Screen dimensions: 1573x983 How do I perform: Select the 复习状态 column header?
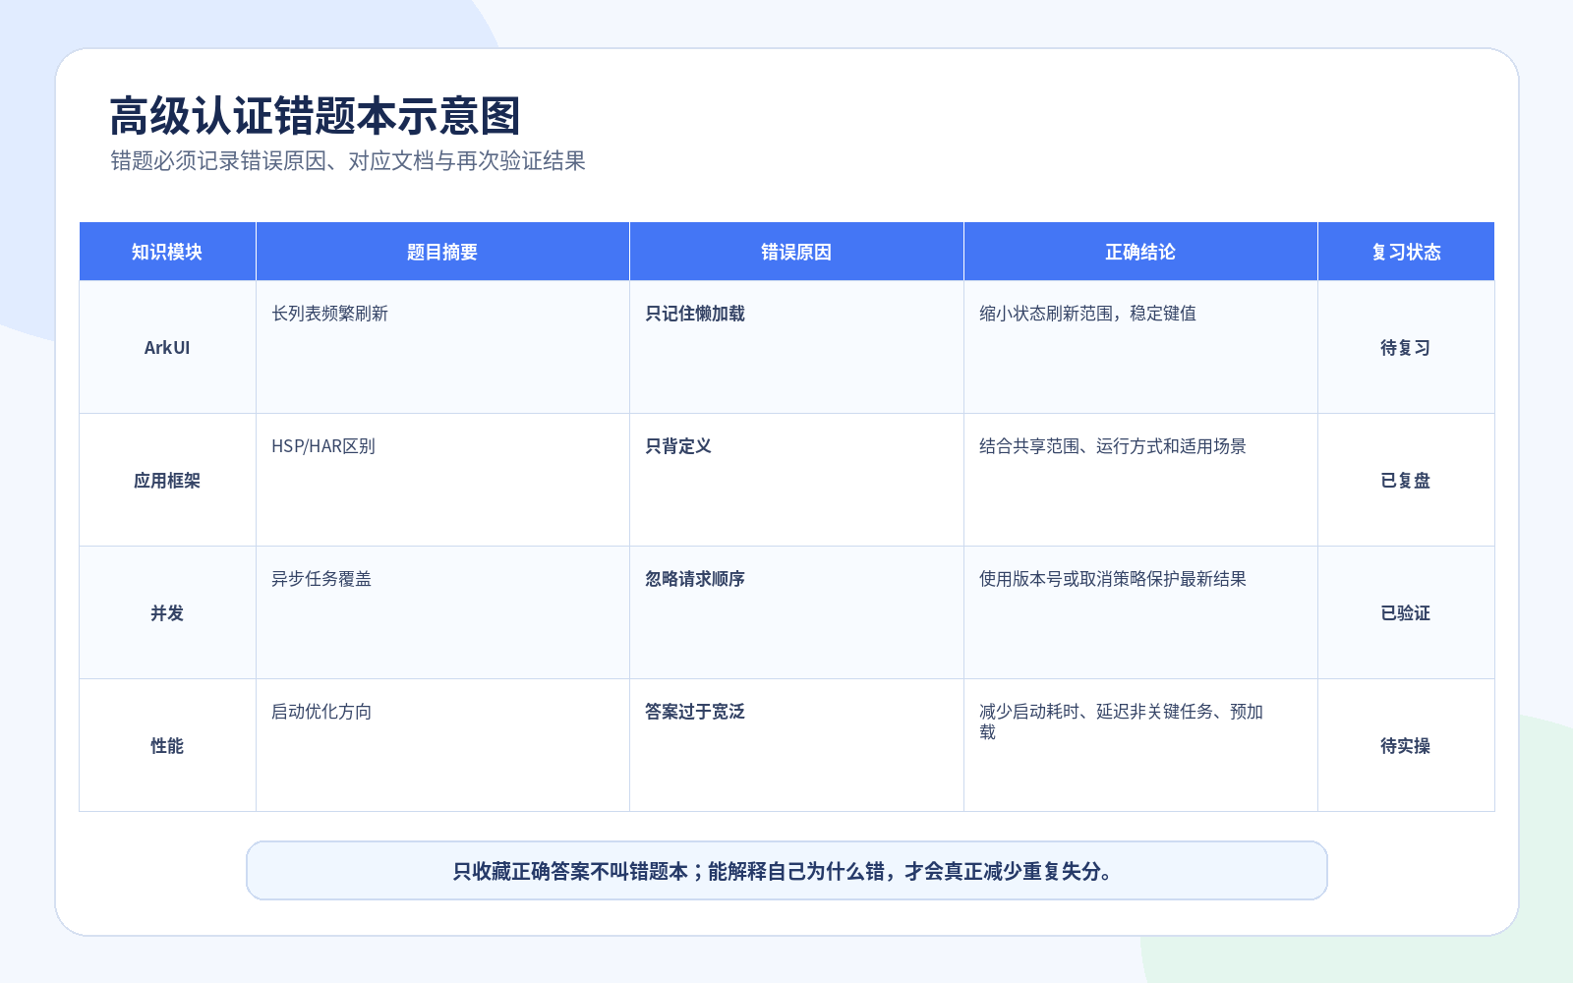pyautogui.click(x=1406, y=252)
